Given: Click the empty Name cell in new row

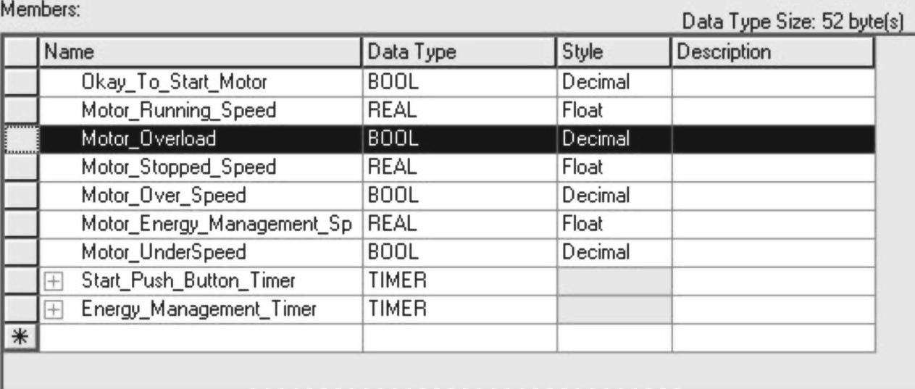Looking at the screenshot, I should tap(200, 338).
